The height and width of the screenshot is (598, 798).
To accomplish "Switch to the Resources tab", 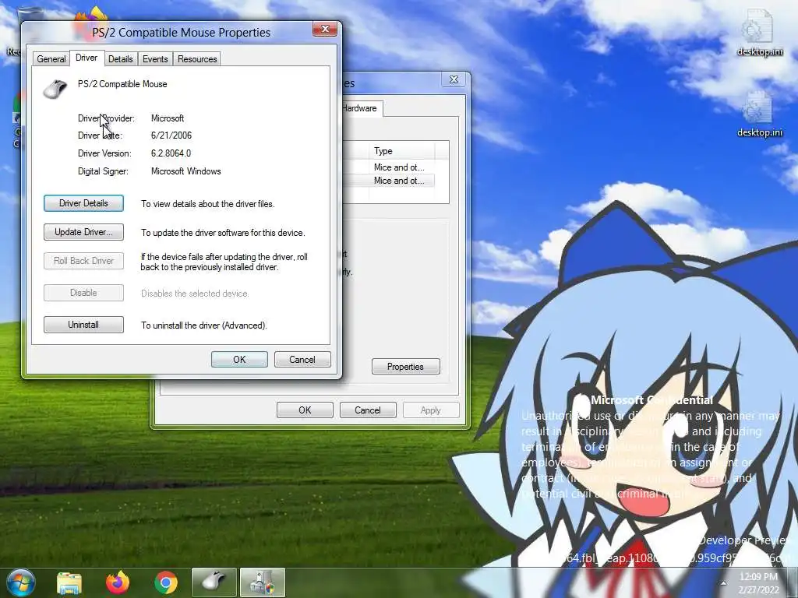I will [197, 59].
